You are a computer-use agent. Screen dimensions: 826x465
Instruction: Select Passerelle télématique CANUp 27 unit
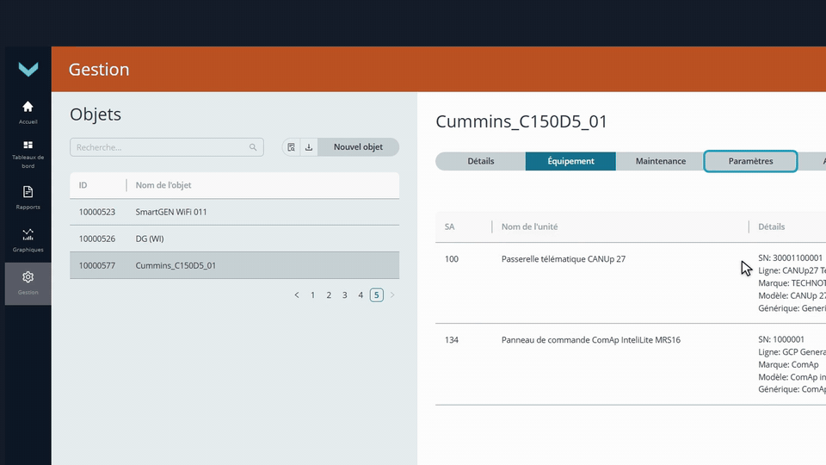pyautogui.click(x=563, y=259)
